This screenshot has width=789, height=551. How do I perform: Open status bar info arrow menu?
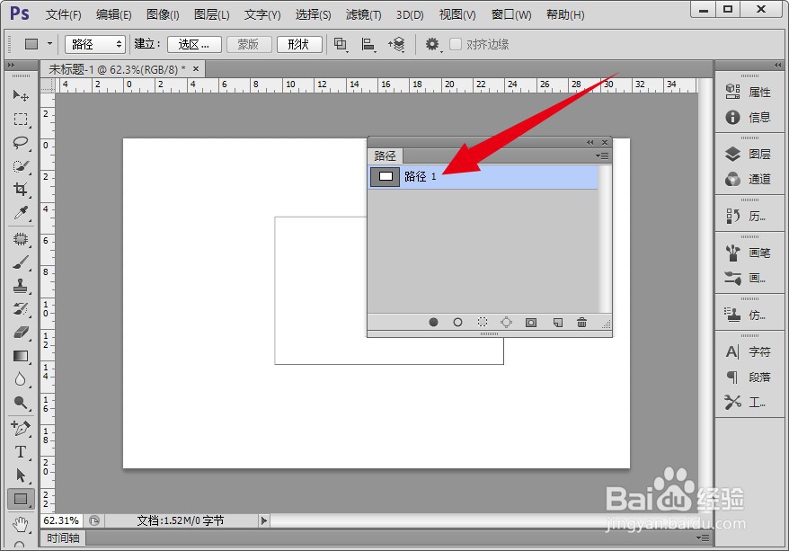click(264, 520)
